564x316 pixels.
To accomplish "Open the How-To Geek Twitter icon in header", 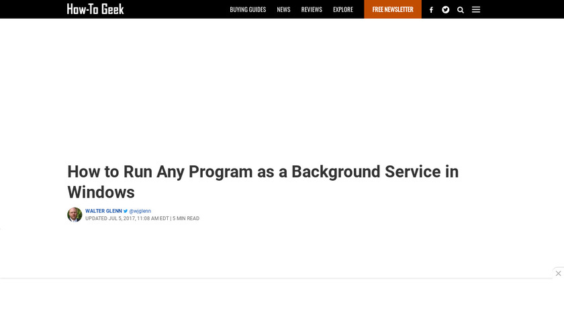I will (445, 9).
